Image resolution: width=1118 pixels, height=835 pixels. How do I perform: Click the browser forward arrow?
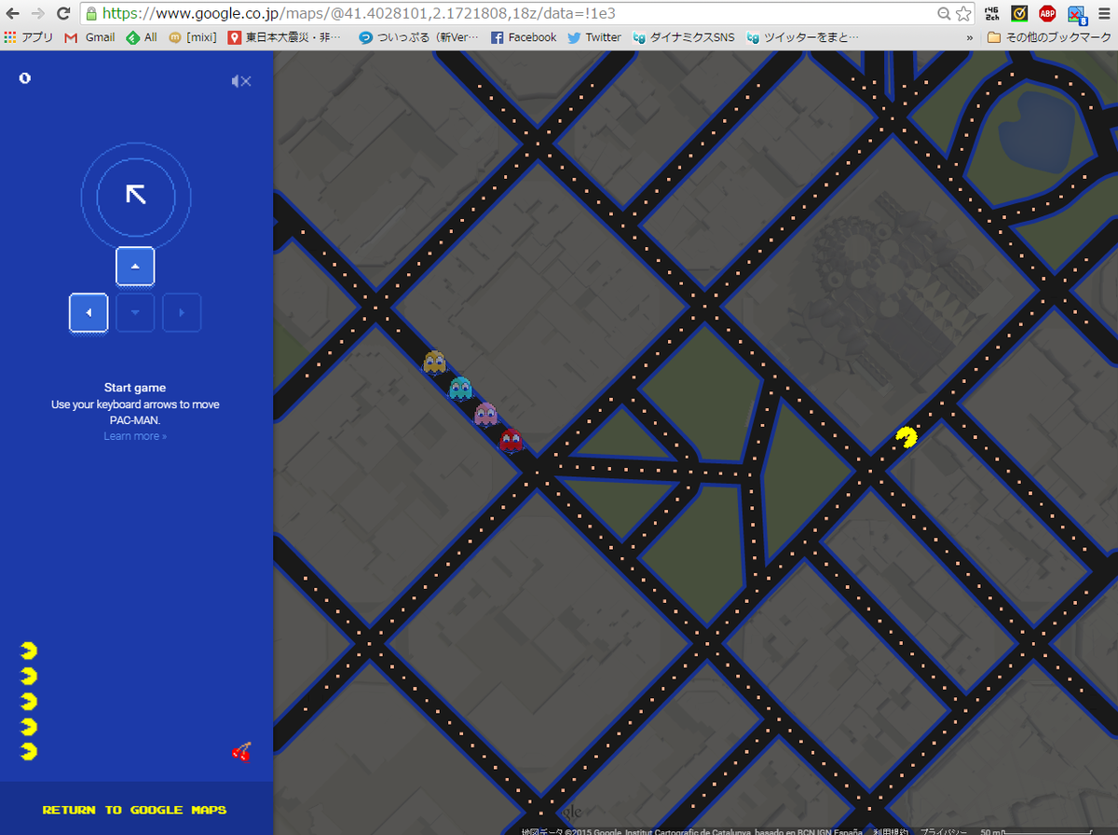38,14
